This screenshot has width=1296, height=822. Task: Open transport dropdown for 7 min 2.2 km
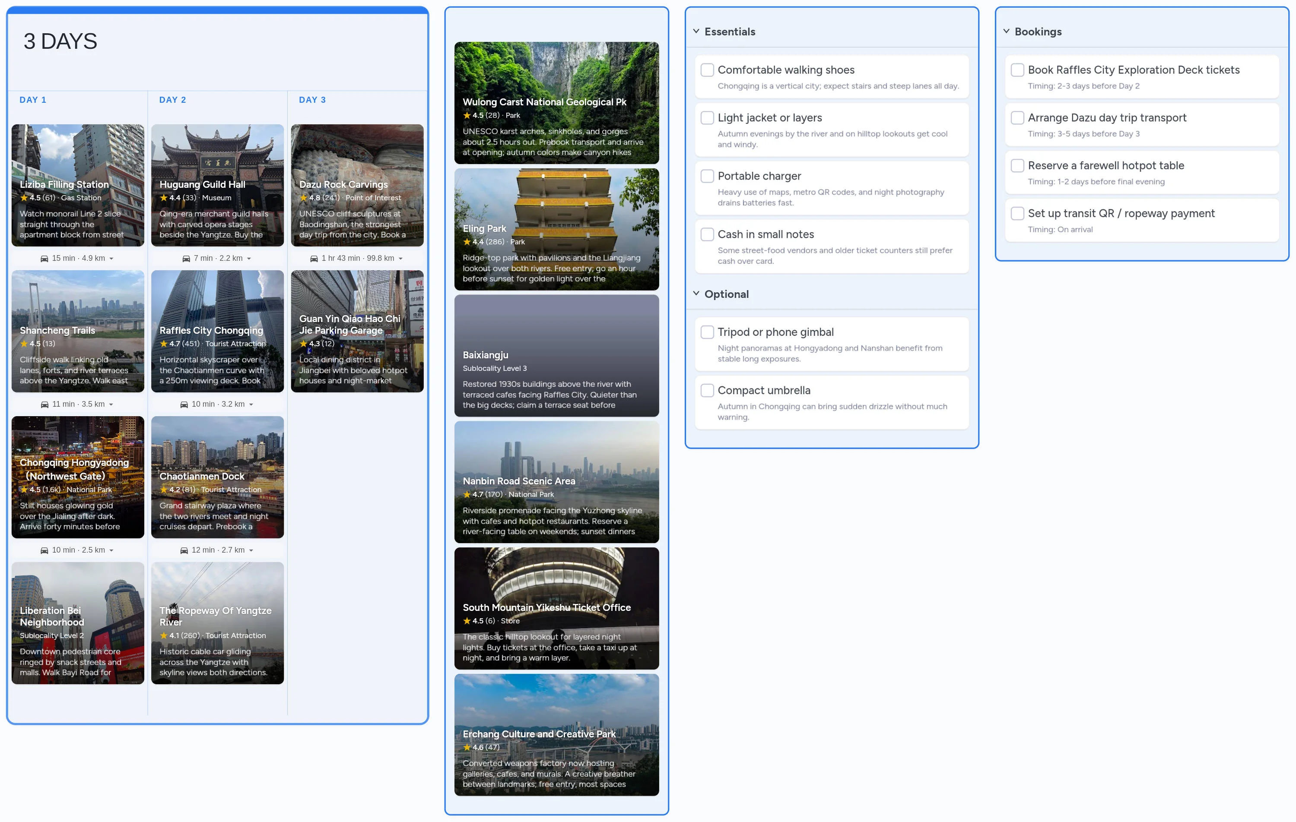249,259
